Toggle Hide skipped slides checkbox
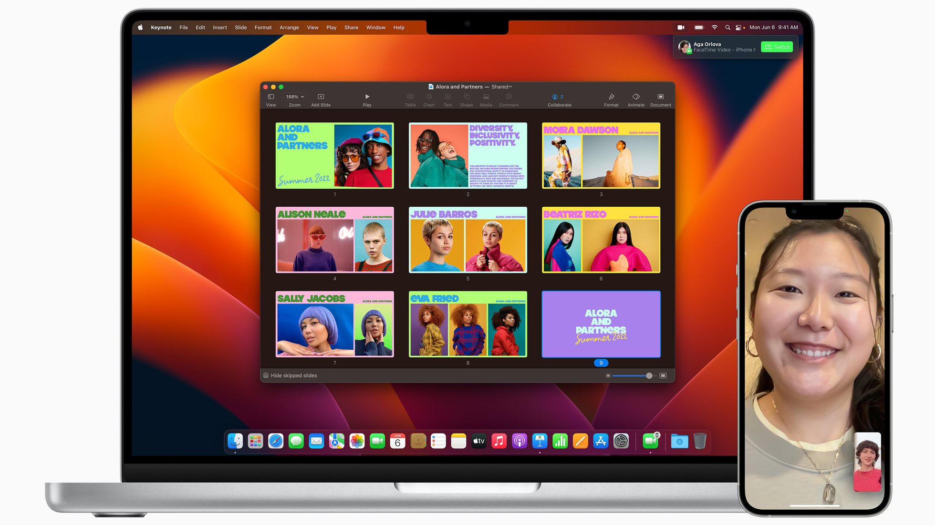Viewport: 935px width, 525px height. (x=267, y=375)
